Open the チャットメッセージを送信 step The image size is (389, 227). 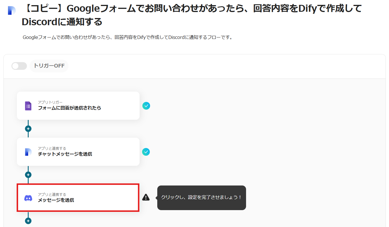point(65,154)
